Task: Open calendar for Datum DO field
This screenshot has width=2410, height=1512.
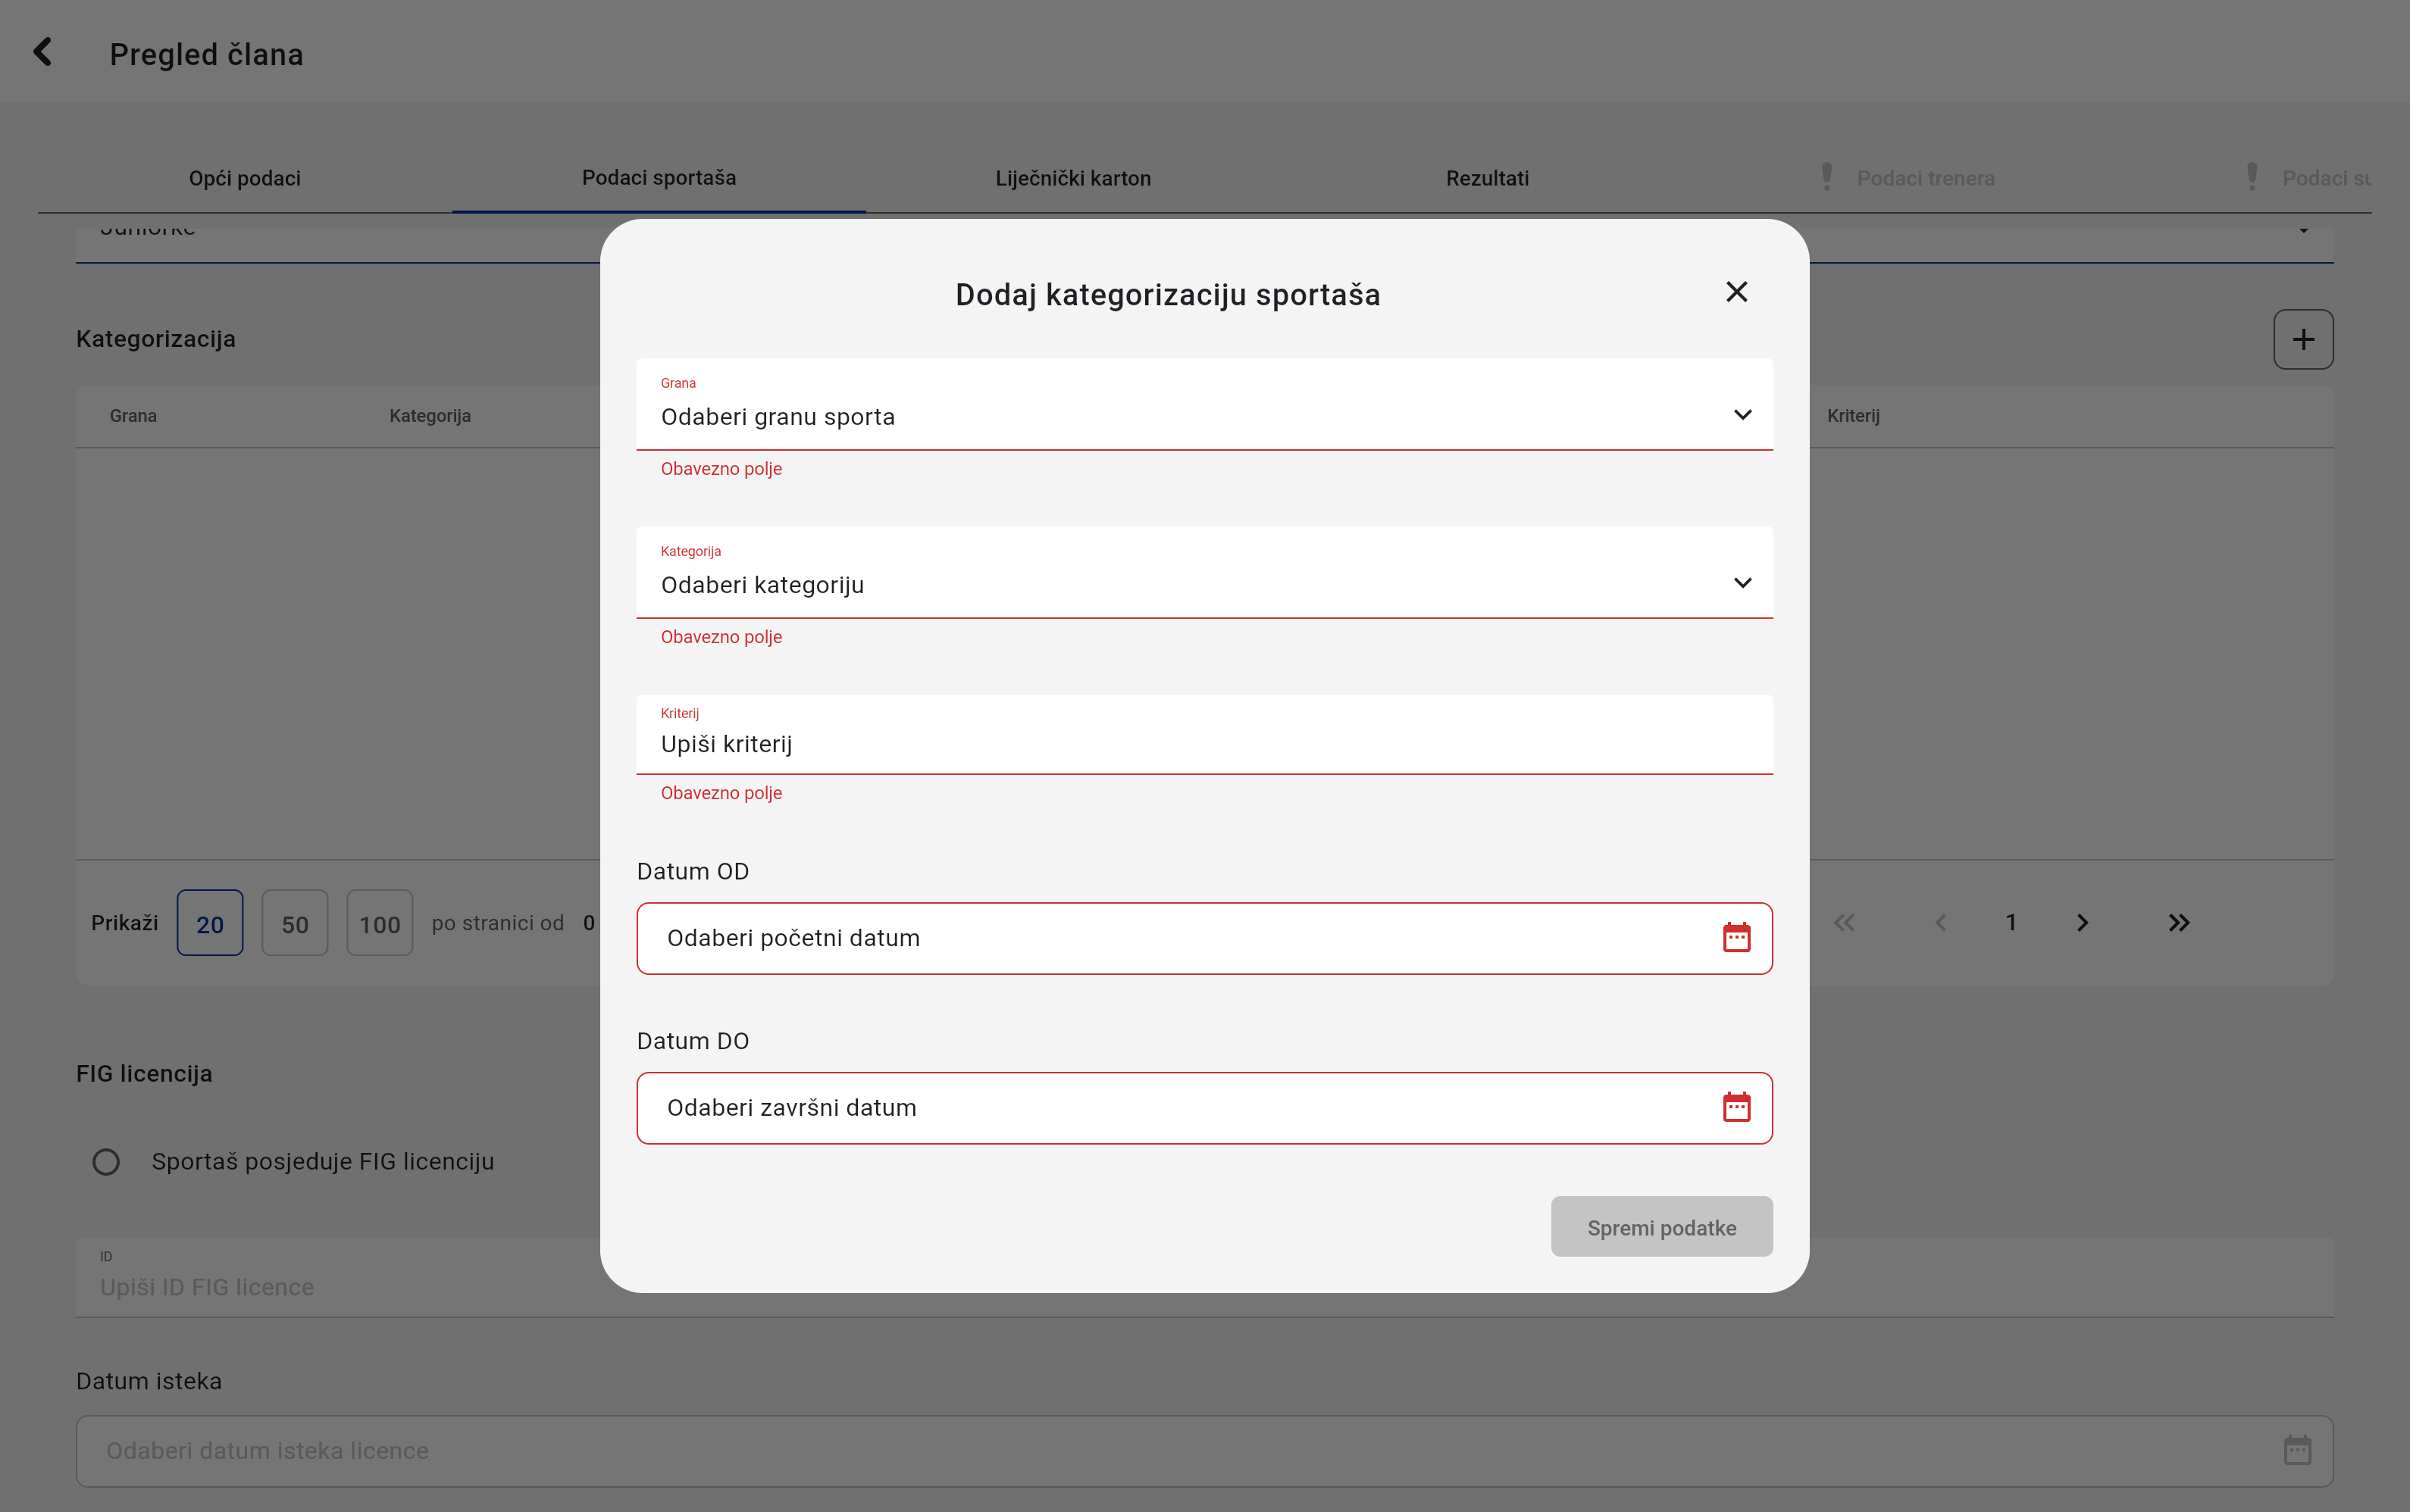Action: pos(1736,1107)
